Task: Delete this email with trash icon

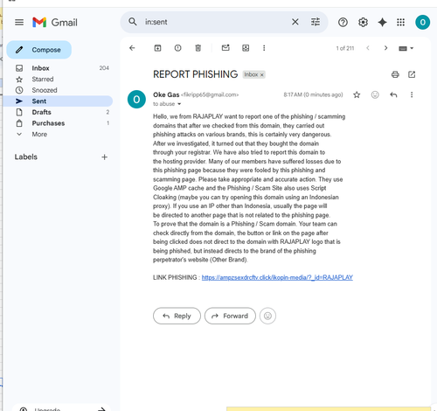Action: pyautogui.click(x=198, y=48)
